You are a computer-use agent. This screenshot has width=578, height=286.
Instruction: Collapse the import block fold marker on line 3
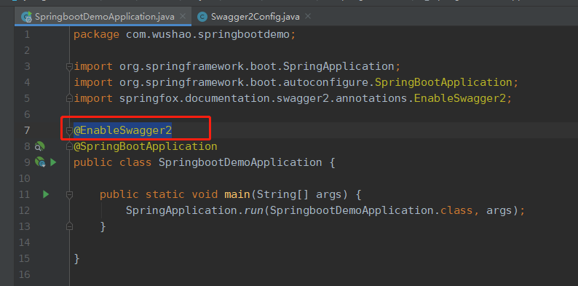coord(69,67)
